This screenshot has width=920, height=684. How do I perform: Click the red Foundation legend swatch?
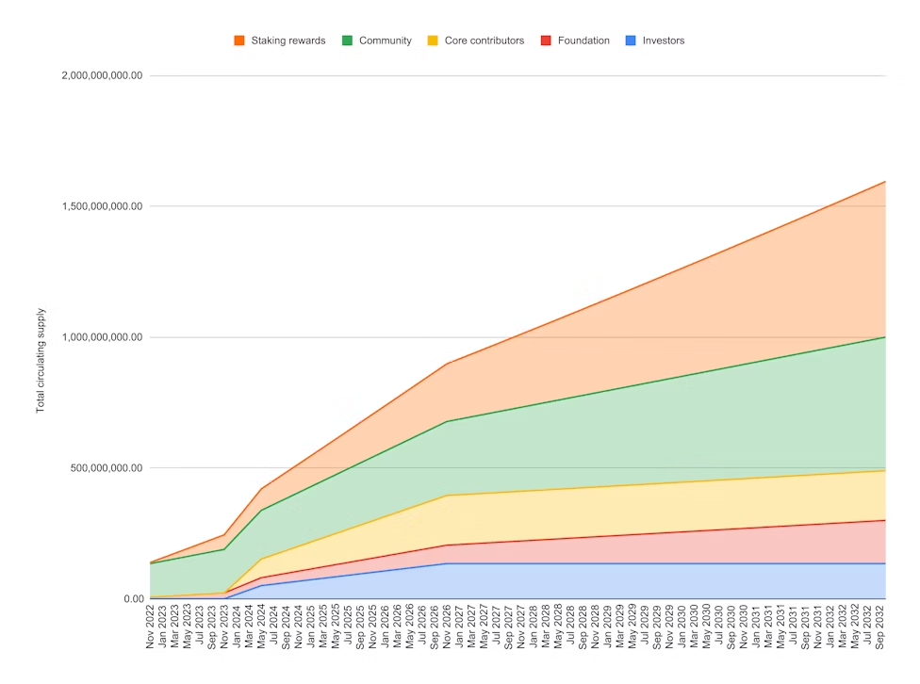(x=546, y=41)
